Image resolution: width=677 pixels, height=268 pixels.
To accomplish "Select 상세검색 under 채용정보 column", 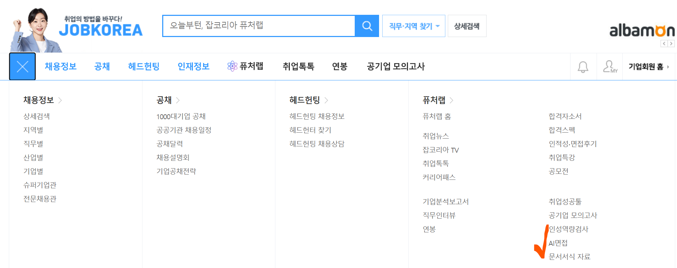I will pos(37,116).
